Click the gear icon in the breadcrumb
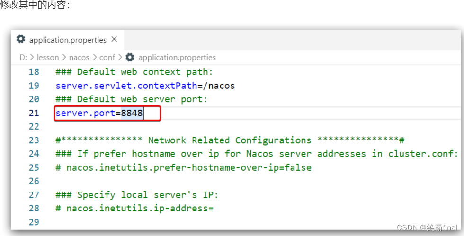 (130, 57)
